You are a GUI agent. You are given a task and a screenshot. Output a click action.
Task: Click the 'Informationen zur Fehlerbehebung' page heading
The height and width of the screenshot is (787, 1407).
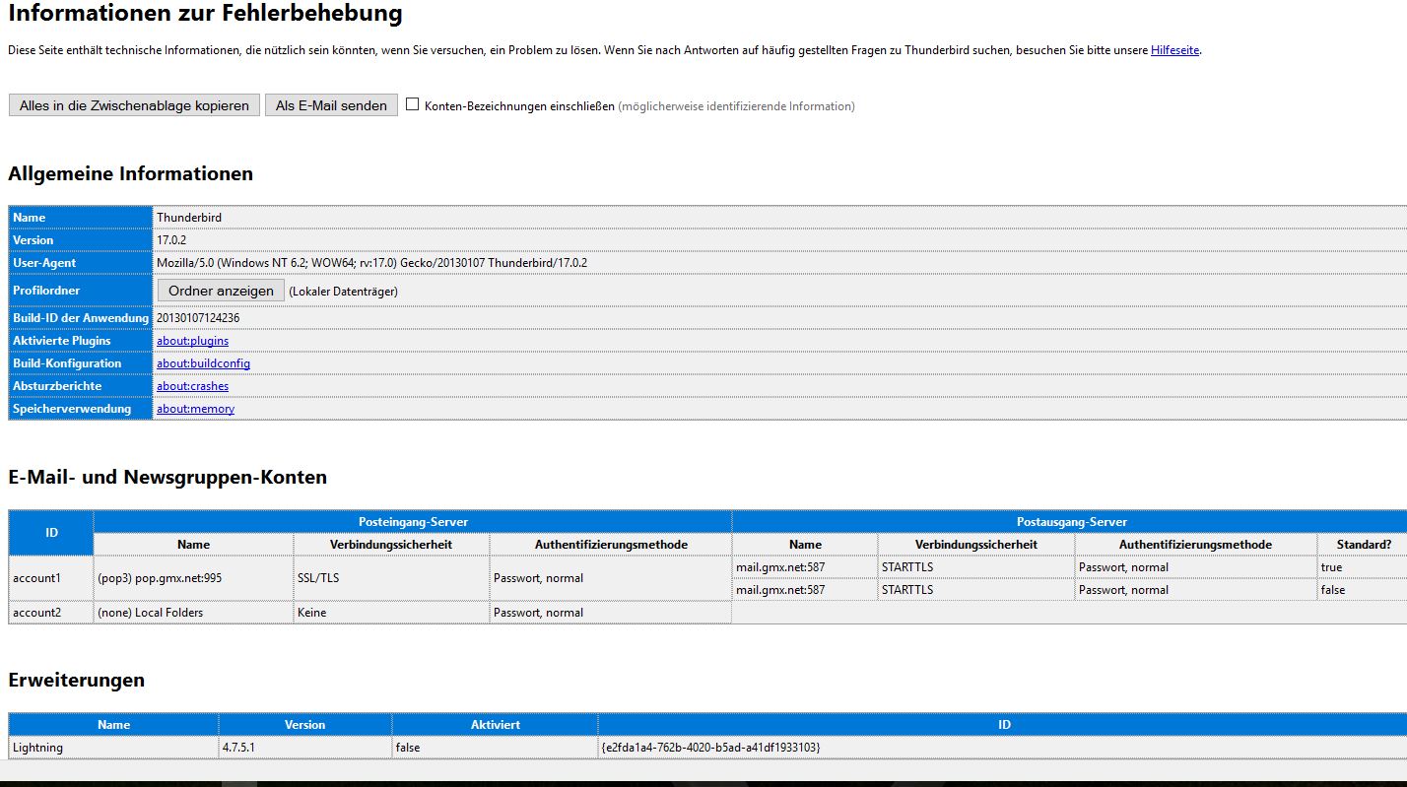[x=205, y=14]
